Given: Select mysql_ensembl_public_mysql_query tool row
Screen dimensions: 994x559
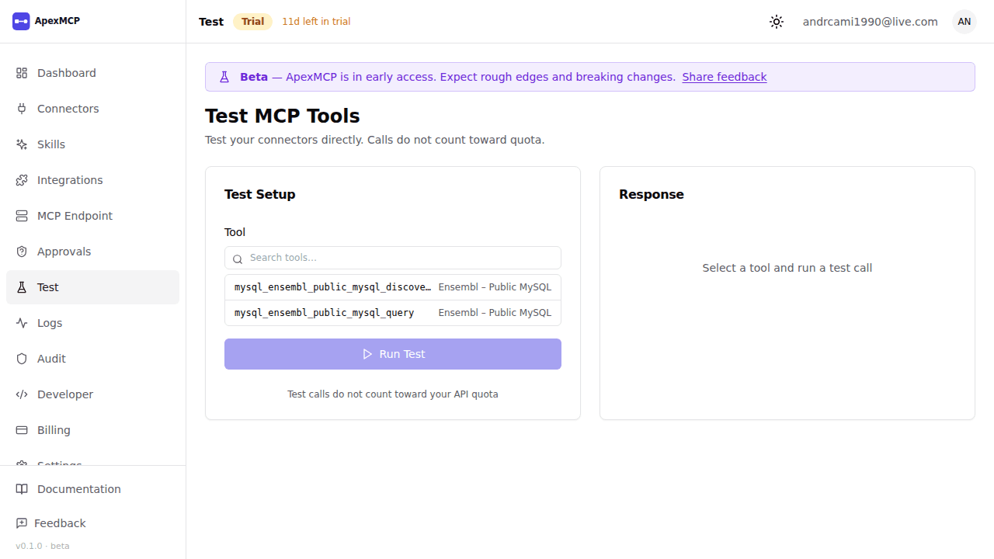Looking at the screenshot, I should point(393,313).
